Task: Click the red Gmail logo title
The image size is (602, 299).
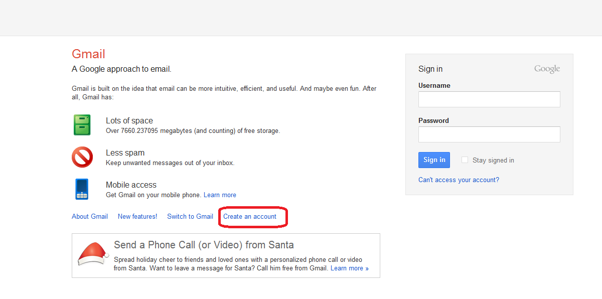Action: click(x=88, y=54)
